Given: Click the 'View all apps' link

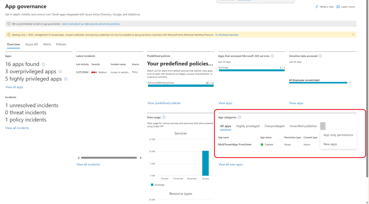Looking at the screenshot, I should pos(14,87).
